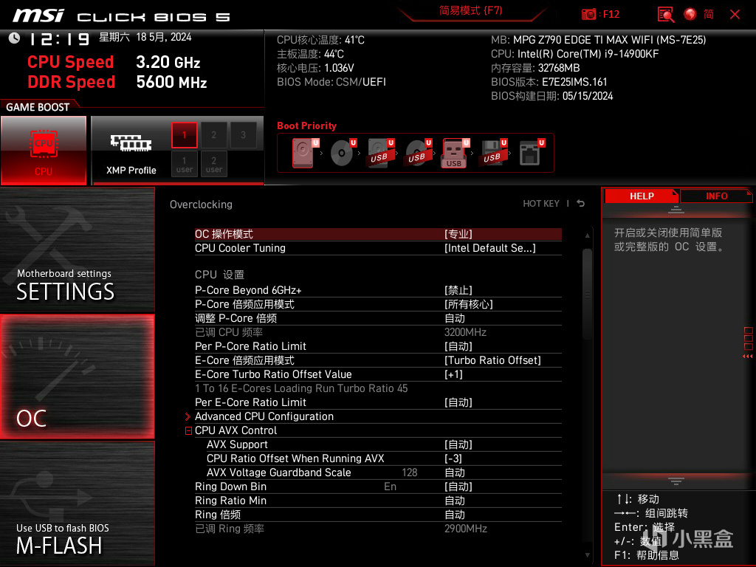The image size is (756, 567).
Task: Open the BIOS search magnifier icon
Action: (x=666, y=15)
